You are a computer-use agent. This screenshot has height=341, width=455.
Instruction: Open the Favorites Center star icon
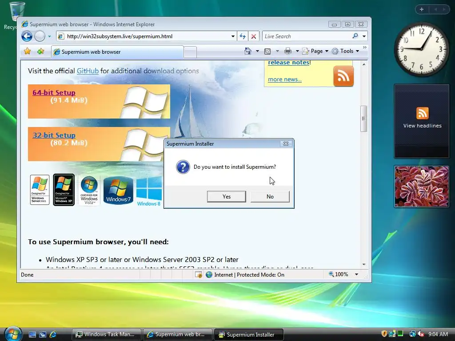point(27,52)
